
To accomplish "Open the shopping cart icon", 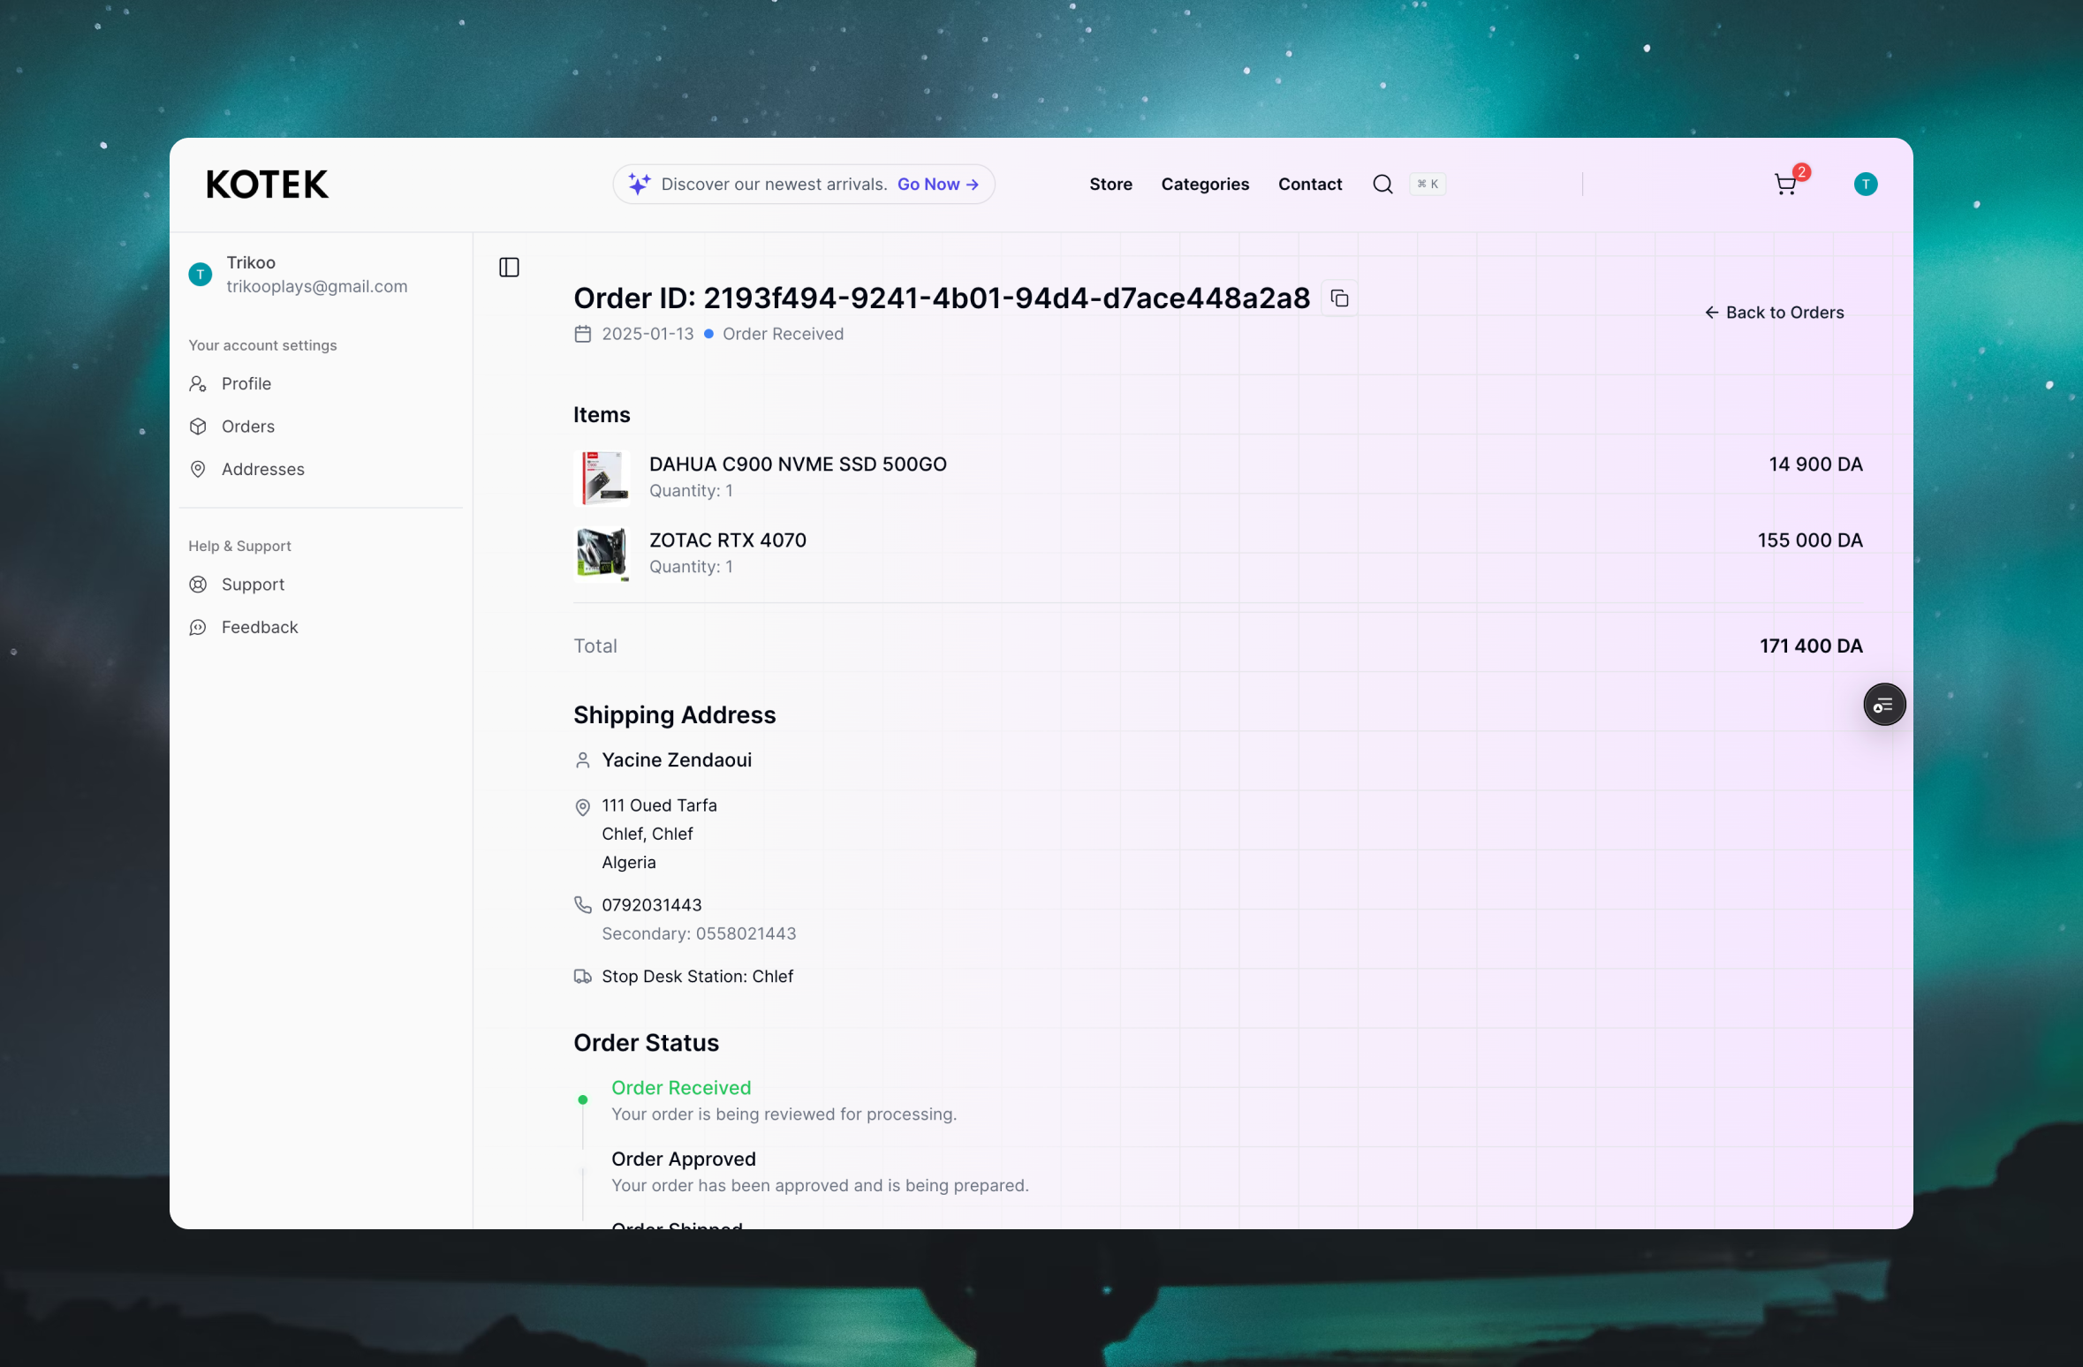I will pyautogui.click(x=1785, y=184).
